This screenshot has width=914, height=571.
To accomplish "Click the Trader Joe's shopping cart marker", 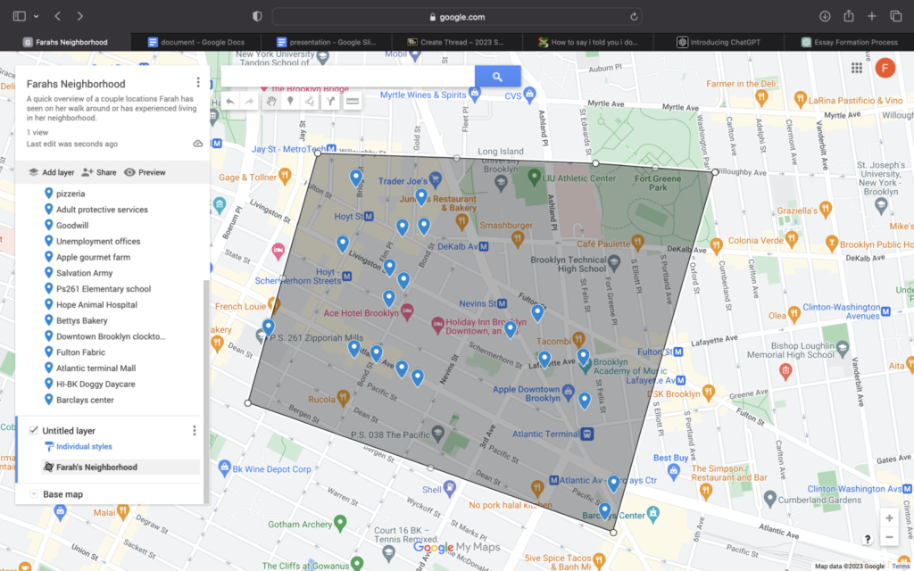I will pyautogui.click(x=435, y=178).
